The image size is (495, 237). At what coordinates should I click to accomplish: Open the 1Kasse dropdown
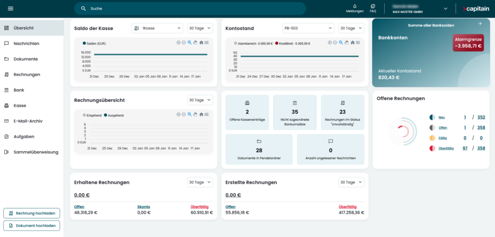point(157,28)
